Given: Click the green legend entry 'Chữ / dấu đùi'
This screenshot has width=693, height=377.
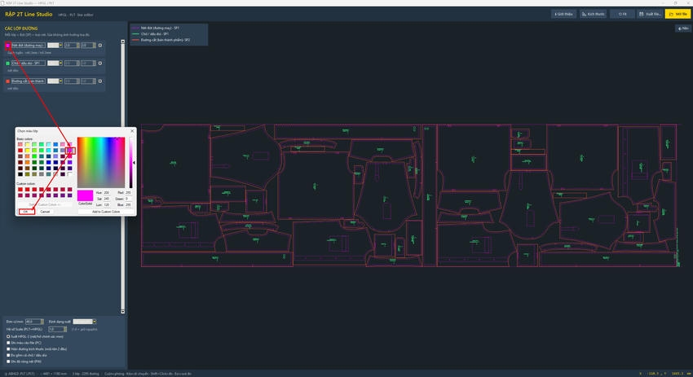Looking at the screenshot, I should (x=151, y=34).
